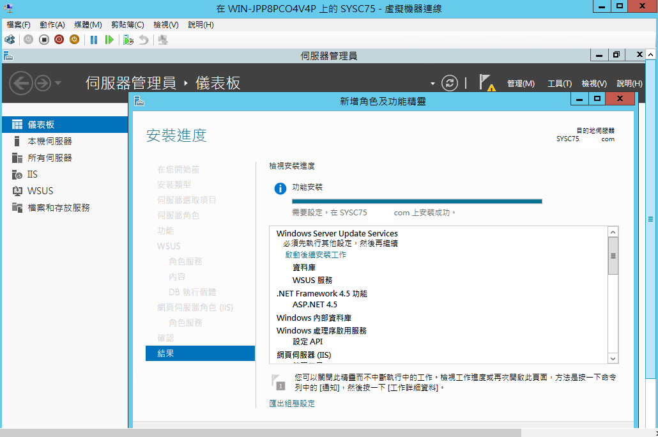Click the down arrow of the results list scrollbar

click(x=613, y=358)
